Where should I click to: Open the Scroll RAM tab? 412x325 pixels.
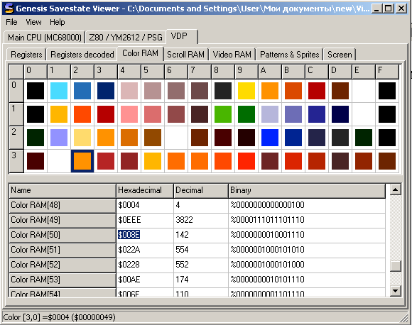186,55
